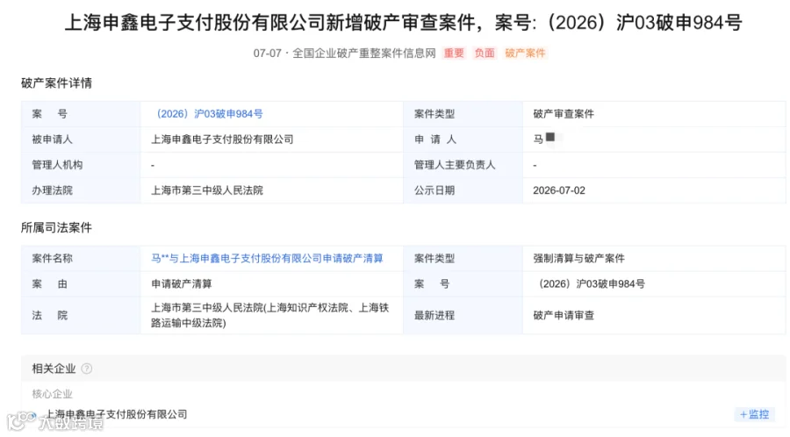
Task: Click the 强制清算与破产案件 case type value
Action: pyautogui.click(x=579, y=258)
